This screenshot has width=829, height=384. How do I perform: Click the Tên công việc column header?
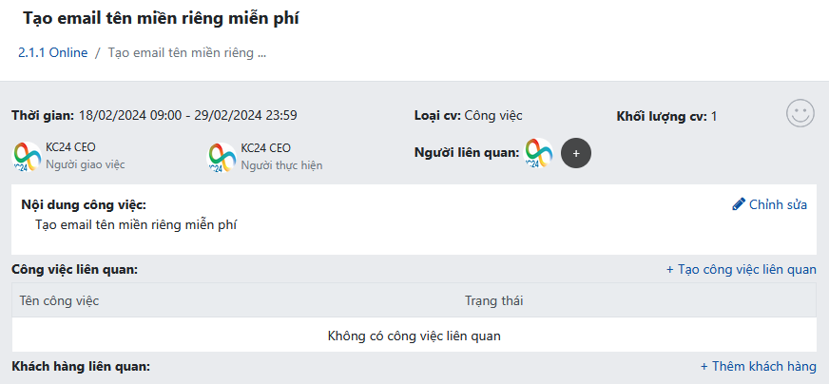coord(59,301)
